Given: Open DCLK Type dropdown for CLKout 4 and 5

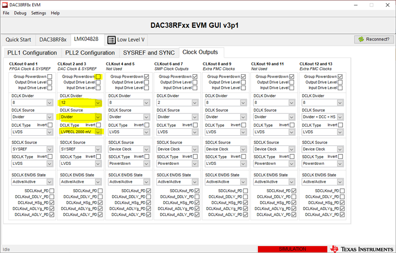Looking at the screenshot, I should (129, 132).
